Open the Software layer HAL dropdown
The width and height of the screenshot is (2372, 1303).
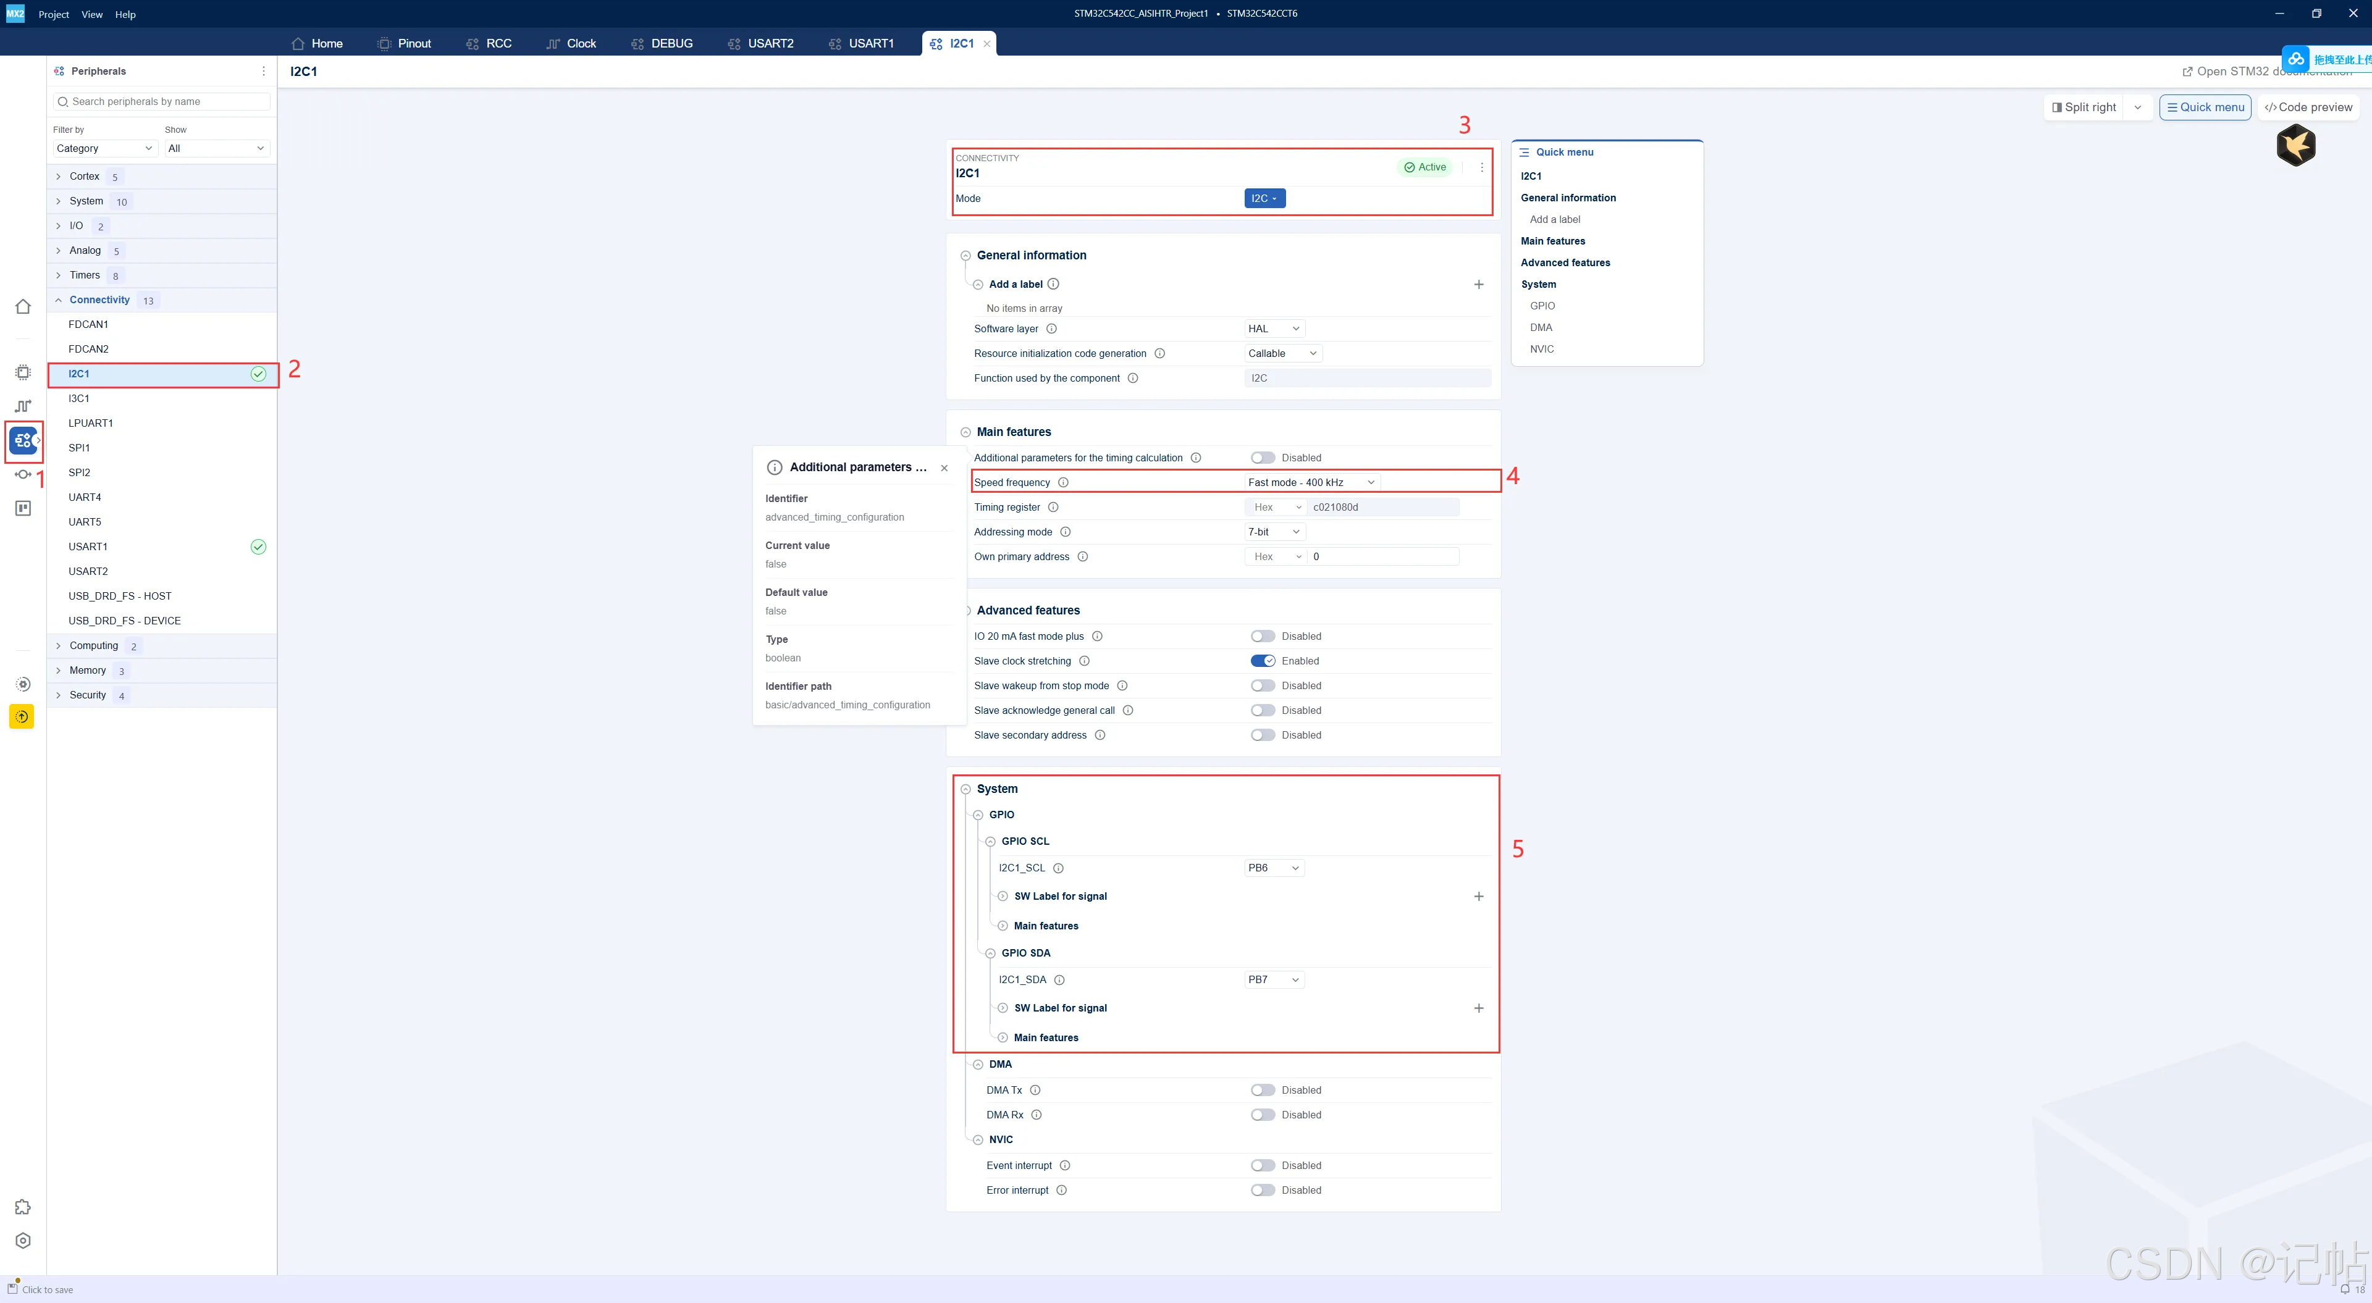[1274, 329]
